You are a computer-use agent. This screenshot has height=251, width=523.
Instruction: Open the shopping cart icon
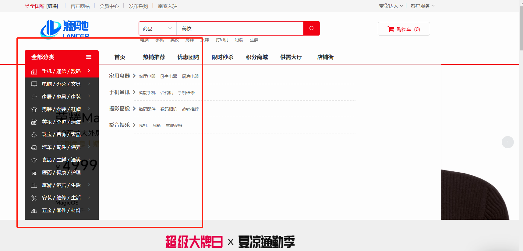pyautogui.click(x=391, y=29)
